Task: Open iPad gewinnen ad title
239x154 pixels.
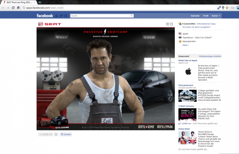Action: [x=186, y=85]
